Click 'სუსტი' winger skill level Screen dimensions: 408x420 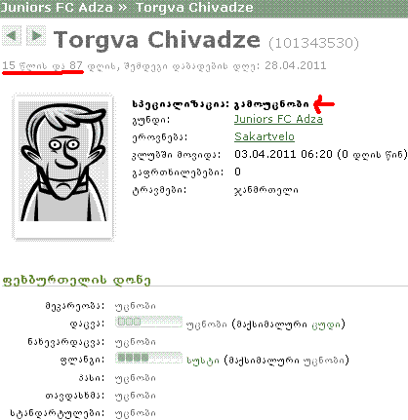[x=203, y=361]
